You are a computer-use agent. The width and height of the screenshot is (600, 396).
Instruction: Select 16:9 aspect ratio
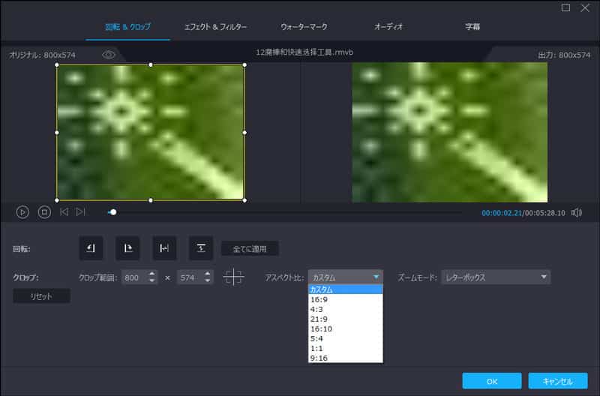click(345, 299)
